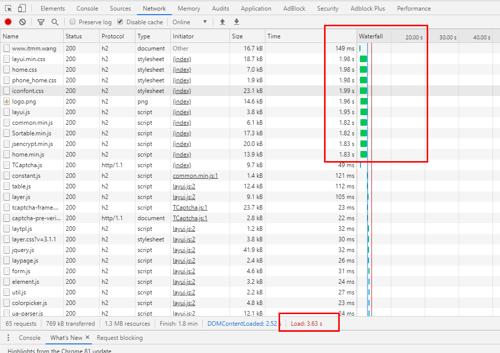
Task: Sort by the Initiator column header
Action: pos(200,36)
